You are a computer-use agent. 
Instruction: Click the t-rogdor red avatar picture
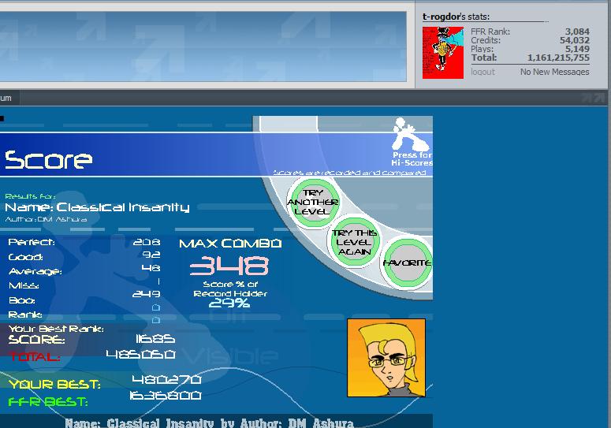pos(442,53)
